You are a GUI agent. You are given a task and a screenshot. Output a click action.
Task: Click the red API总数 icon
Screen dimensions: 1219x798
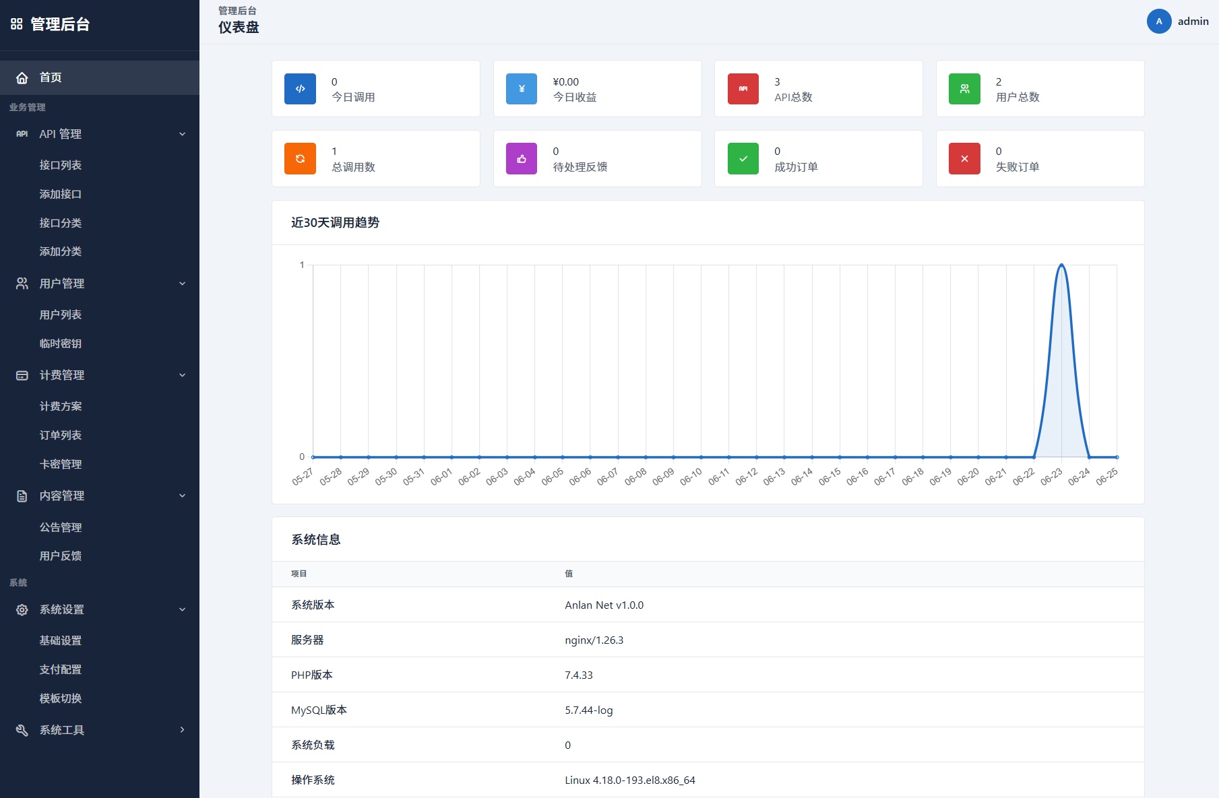[x=743, y=89]
